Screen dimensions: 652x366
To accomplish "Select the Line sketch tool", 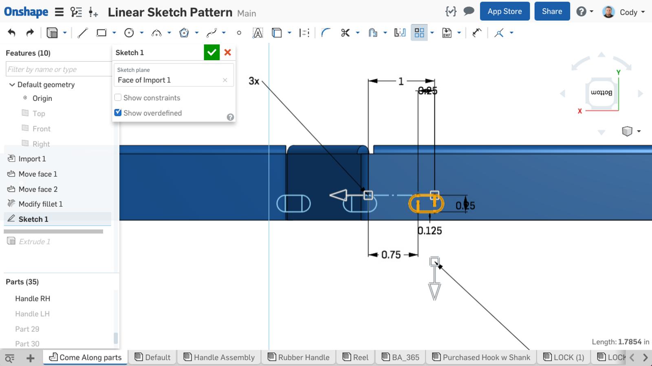I will [82, 33].
